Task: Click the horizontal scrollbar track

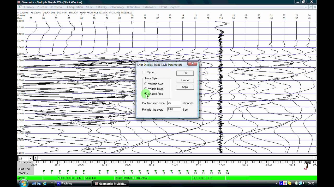Action: [x=175, y=158]
